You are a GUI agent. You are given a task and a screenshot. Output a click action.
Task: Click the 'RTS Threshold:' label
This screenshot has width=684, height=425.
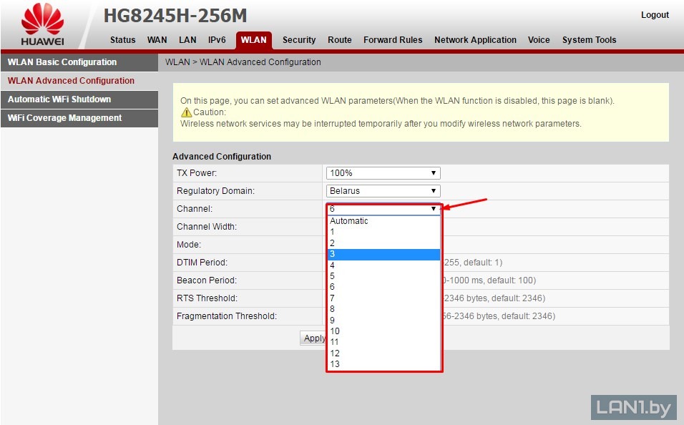click(x=207, y=298)
